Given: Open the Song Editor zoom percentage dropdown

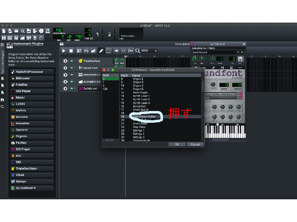Looking at the screenshot, I should coord(149,51).
